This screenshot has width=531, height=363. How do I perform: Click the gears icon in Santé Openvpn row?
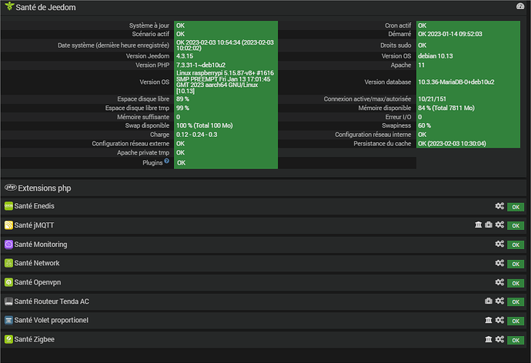point(499,282)
